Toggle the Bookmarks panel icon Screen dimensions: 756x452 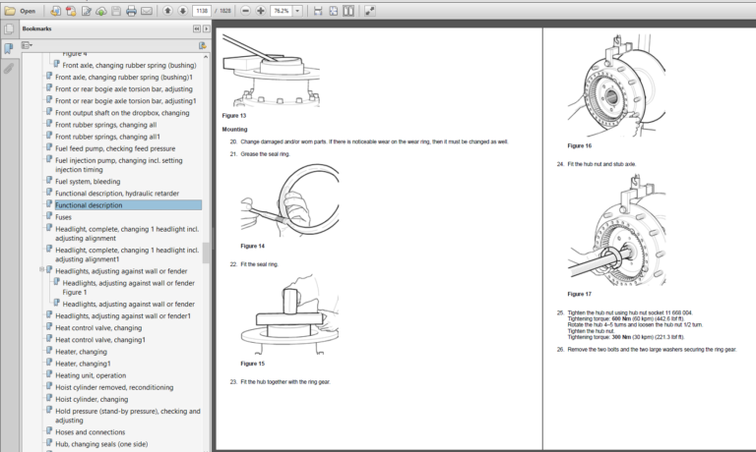(9, 49)
